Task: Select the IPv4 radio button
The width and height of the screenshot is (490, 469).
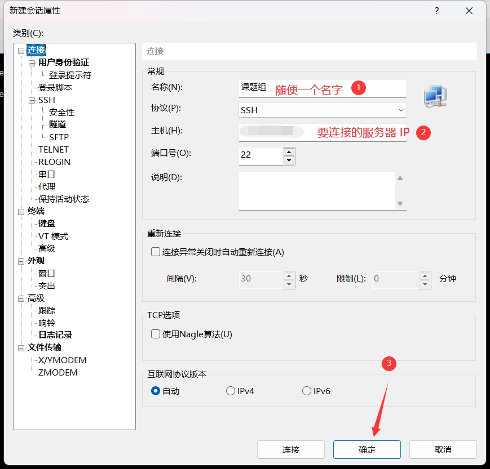Action: 230,391
